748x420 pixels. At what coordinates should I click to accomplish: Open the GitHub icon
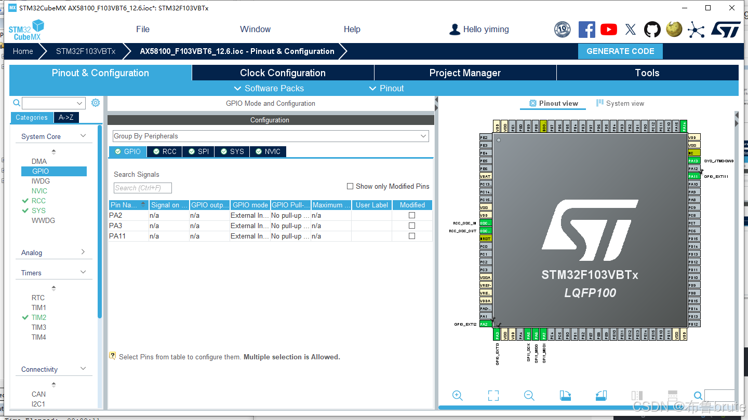point(652,29)
